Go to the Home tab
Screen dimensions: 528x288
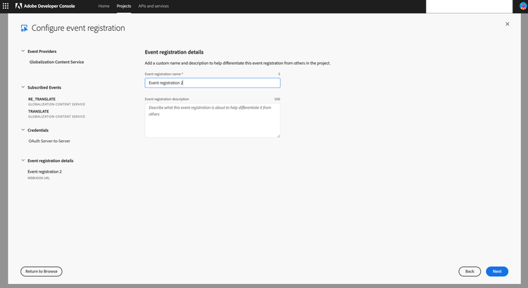pyautogui.click(x=103, y=6)
